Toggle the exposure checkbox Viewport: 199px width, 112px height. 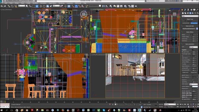(x=193, y=80)
